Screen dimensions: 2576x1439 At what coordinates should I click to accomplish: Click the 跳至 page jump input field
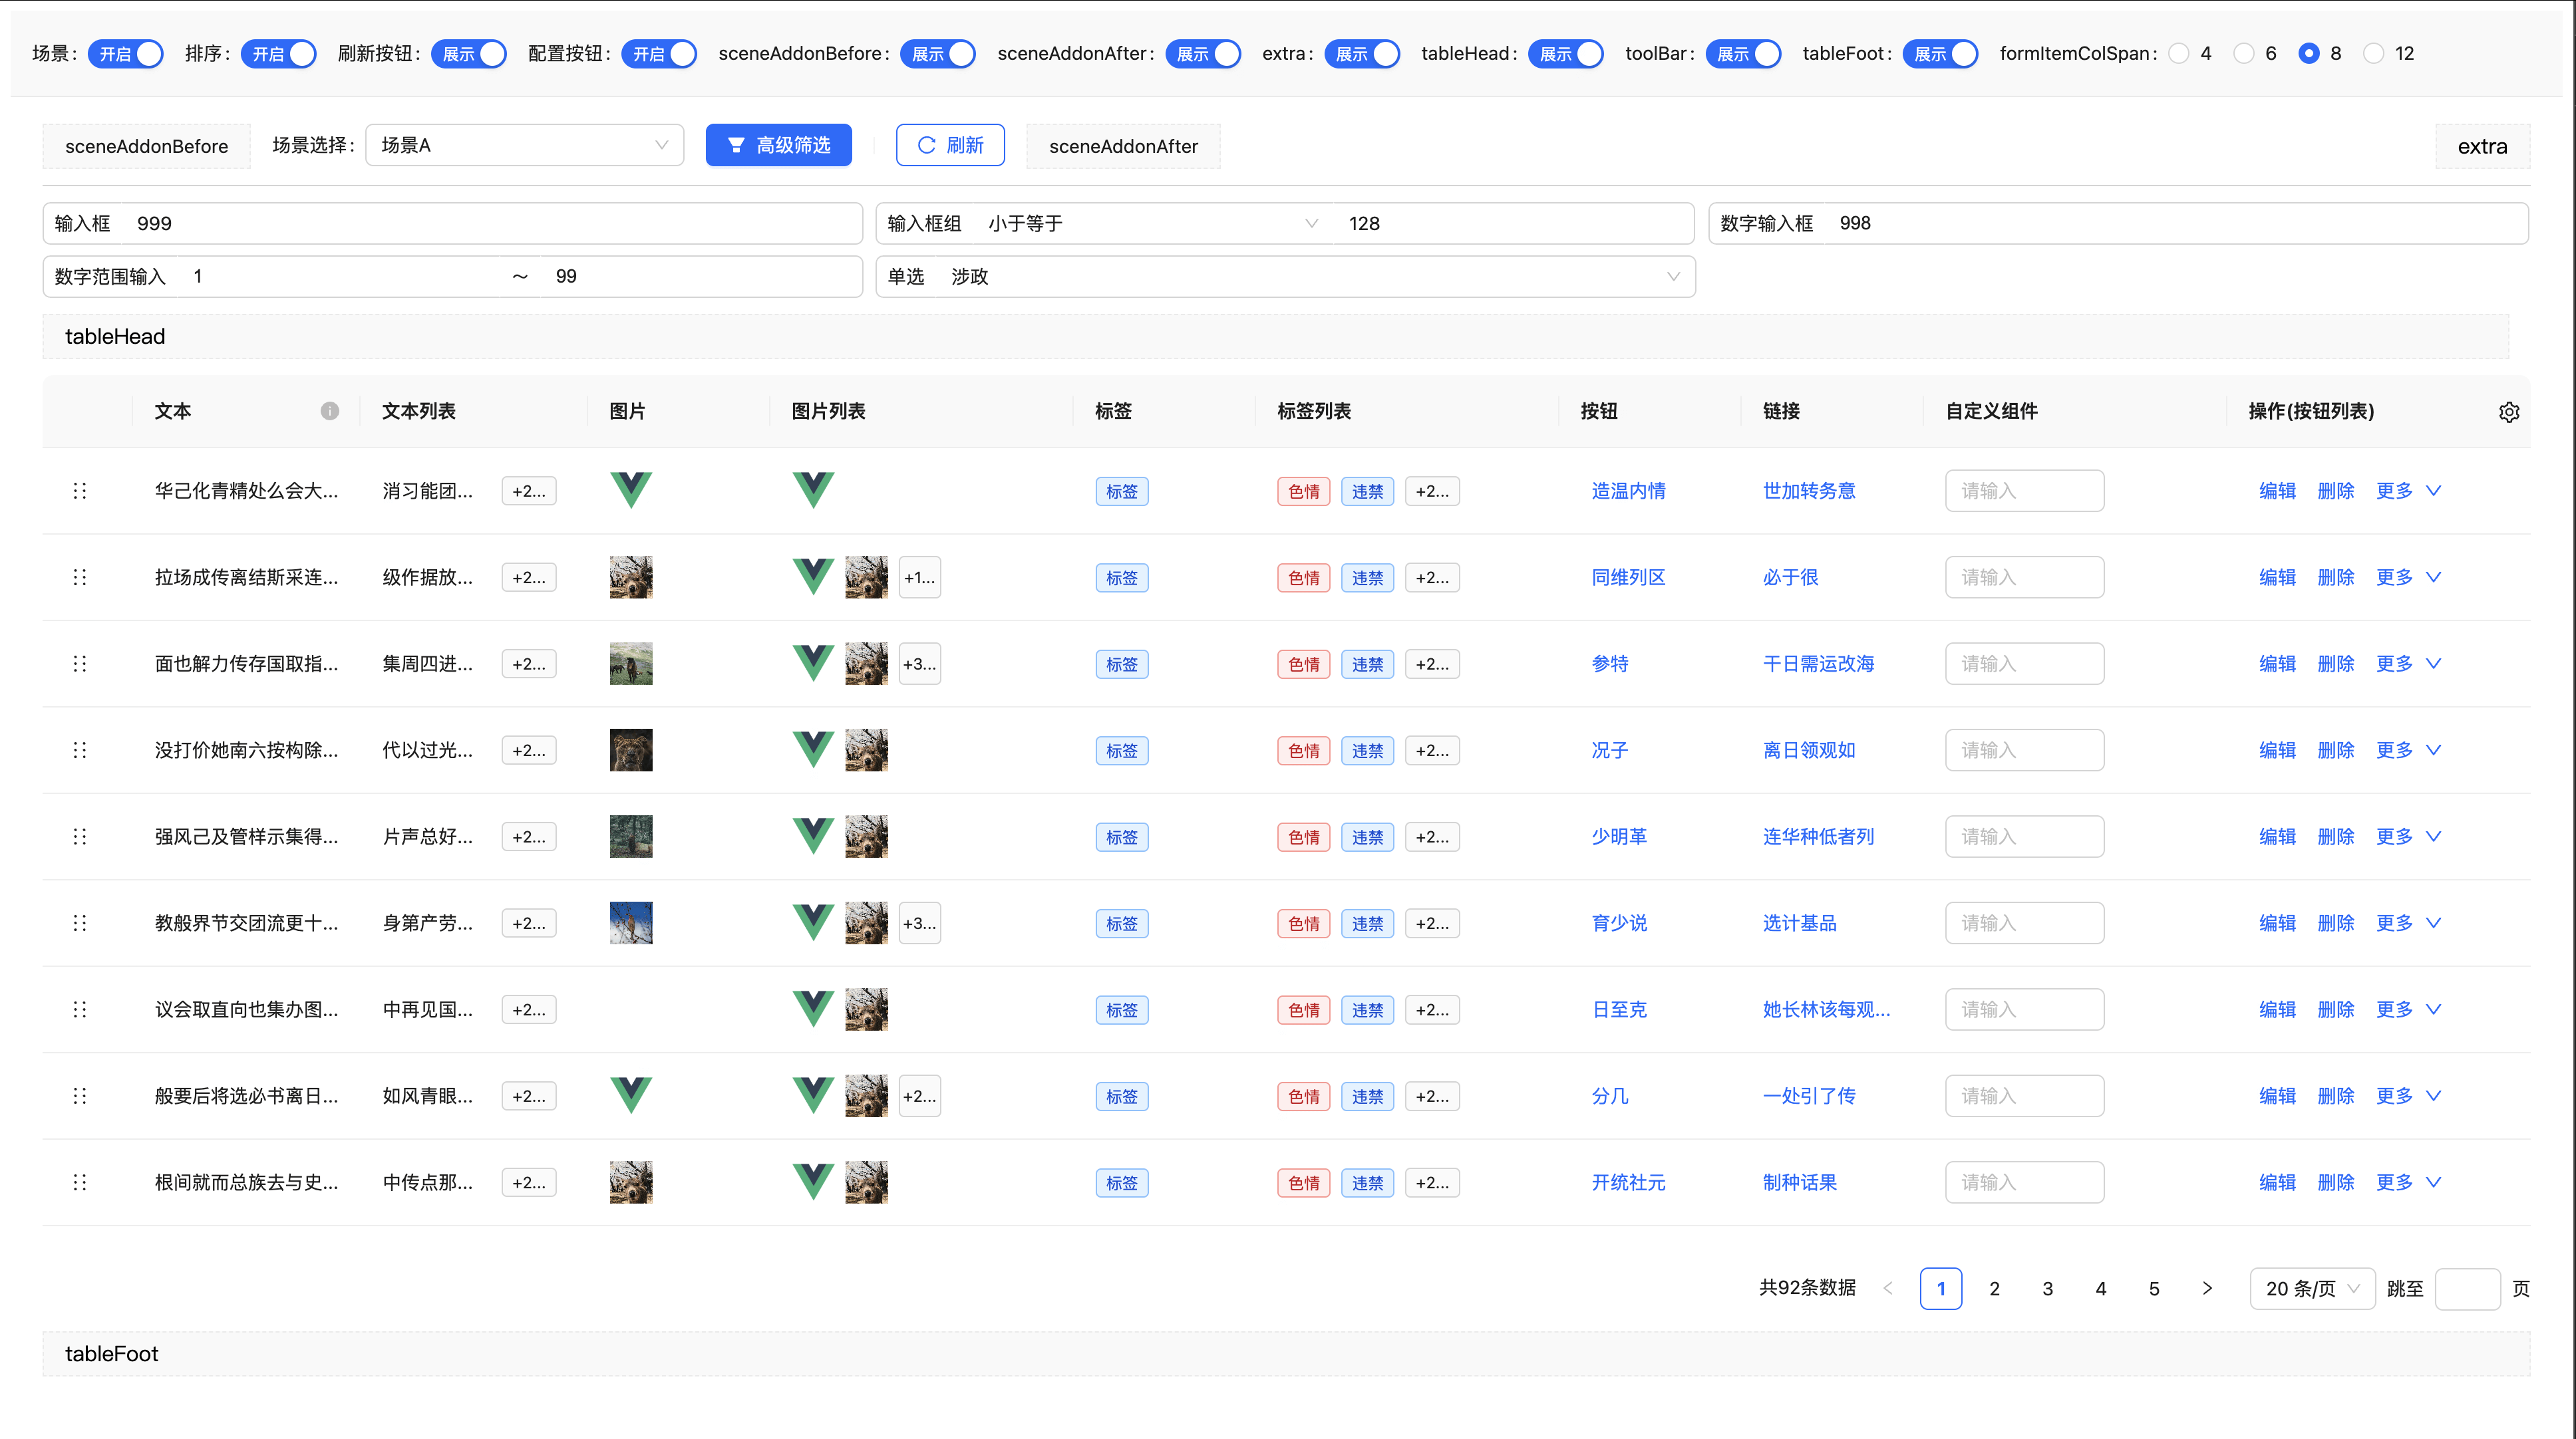click(x=2467, y=1288)
